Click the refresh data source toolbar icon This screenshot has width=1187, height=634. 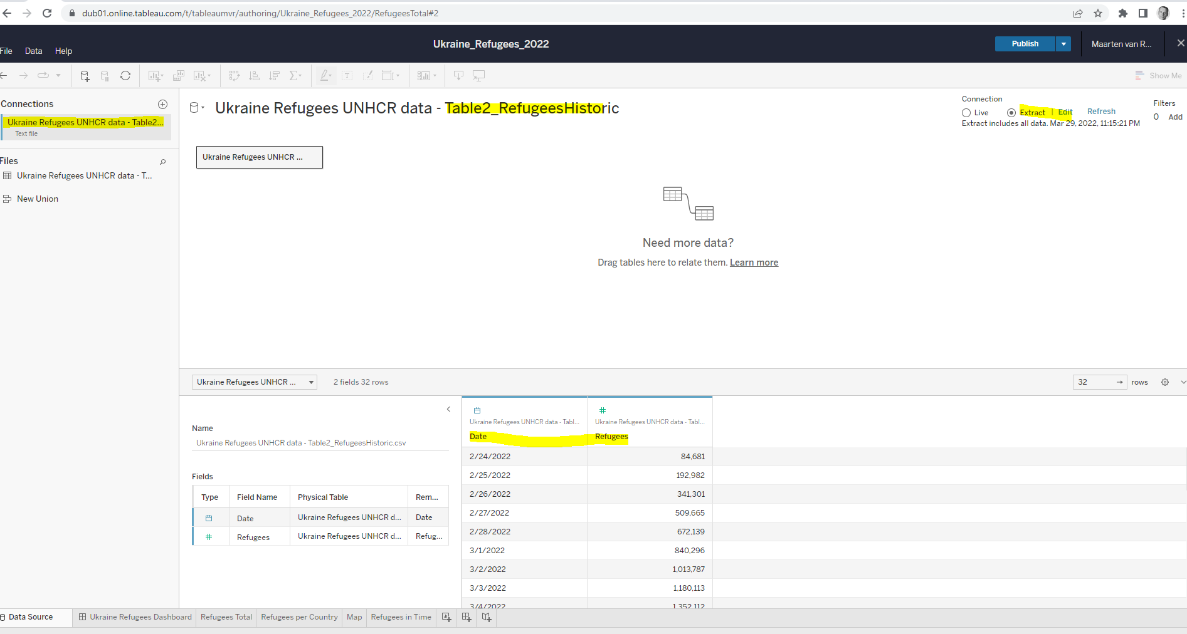click(125, 76)
